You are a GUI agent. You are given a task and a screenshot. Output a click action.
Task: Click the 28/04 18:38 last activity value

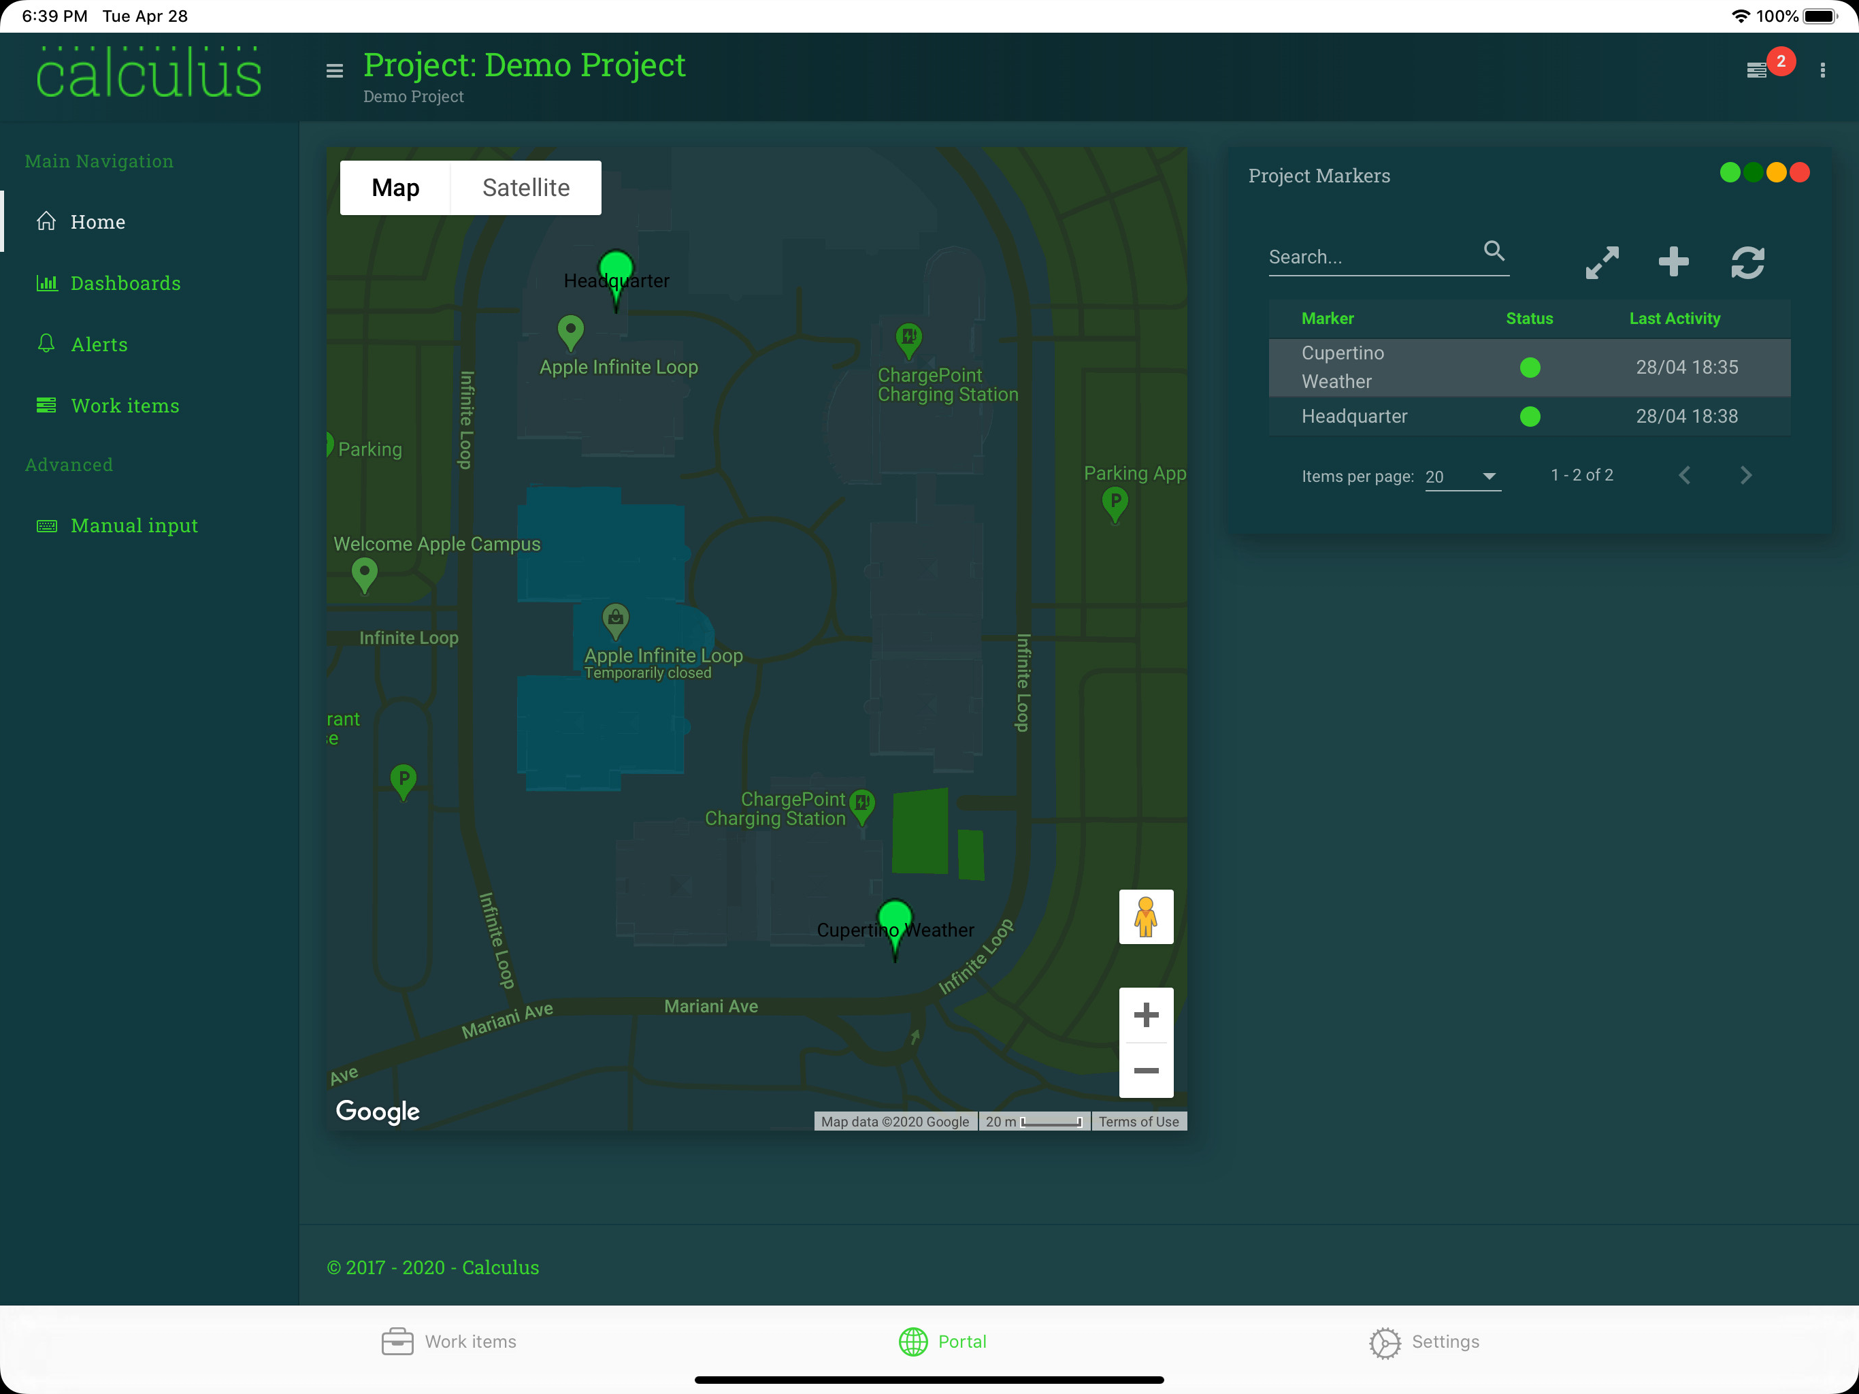click(x=1686, y=416)
